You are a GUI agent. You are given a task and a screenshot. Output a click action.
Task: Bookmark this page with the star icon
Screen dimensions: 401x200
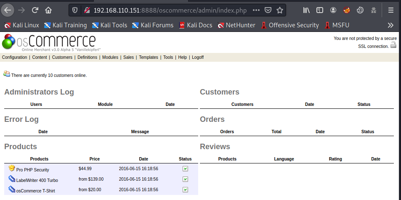point(280,10)
